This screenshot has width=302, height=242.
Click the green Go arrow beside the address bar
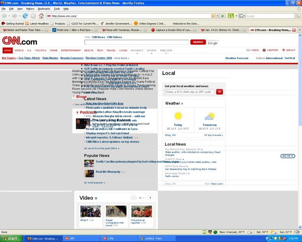click(223, 16)
